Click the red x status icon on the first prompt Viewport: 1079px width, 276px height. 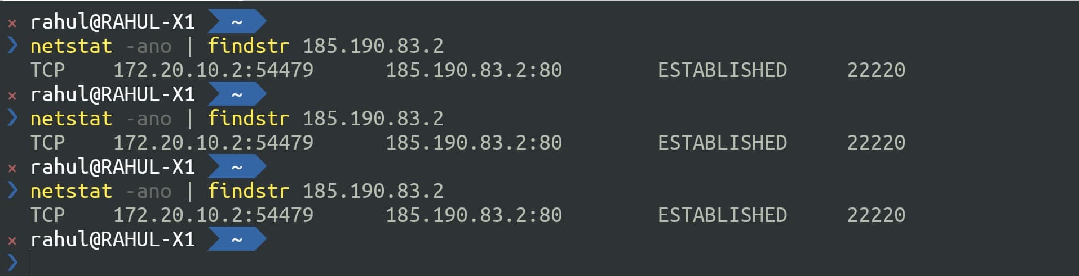click(12, 24)
